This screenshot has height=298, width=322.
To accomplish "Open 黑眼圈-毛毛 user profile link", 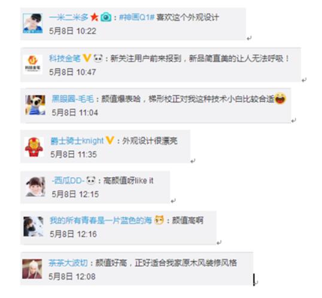I will point(72,99).
